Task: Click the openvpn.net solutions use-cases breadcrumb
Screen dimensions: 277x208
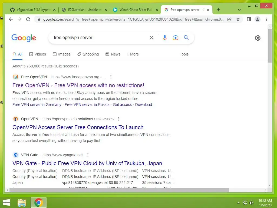Action: click(78, 119)
